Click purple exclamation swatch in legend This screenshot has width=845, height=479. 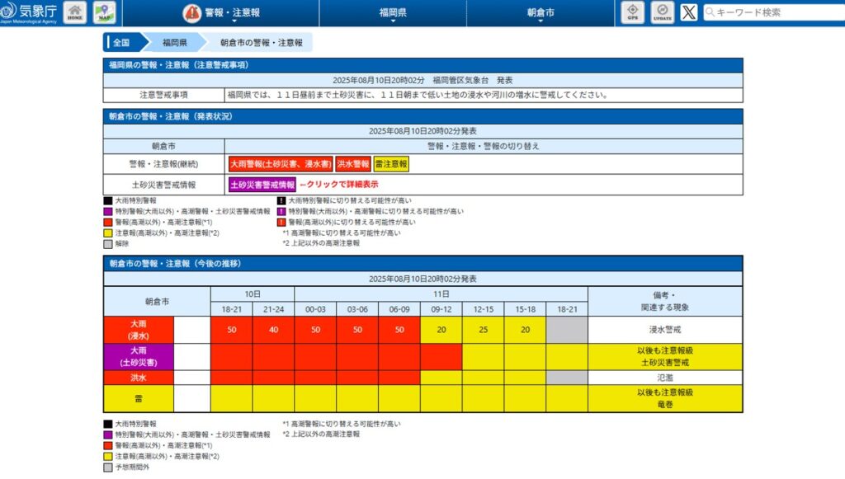point(281,212)
